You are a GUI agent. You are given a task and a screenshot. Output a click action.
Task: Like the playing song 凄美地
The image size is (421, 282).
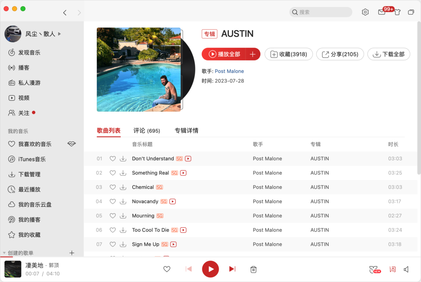[167, 269]
